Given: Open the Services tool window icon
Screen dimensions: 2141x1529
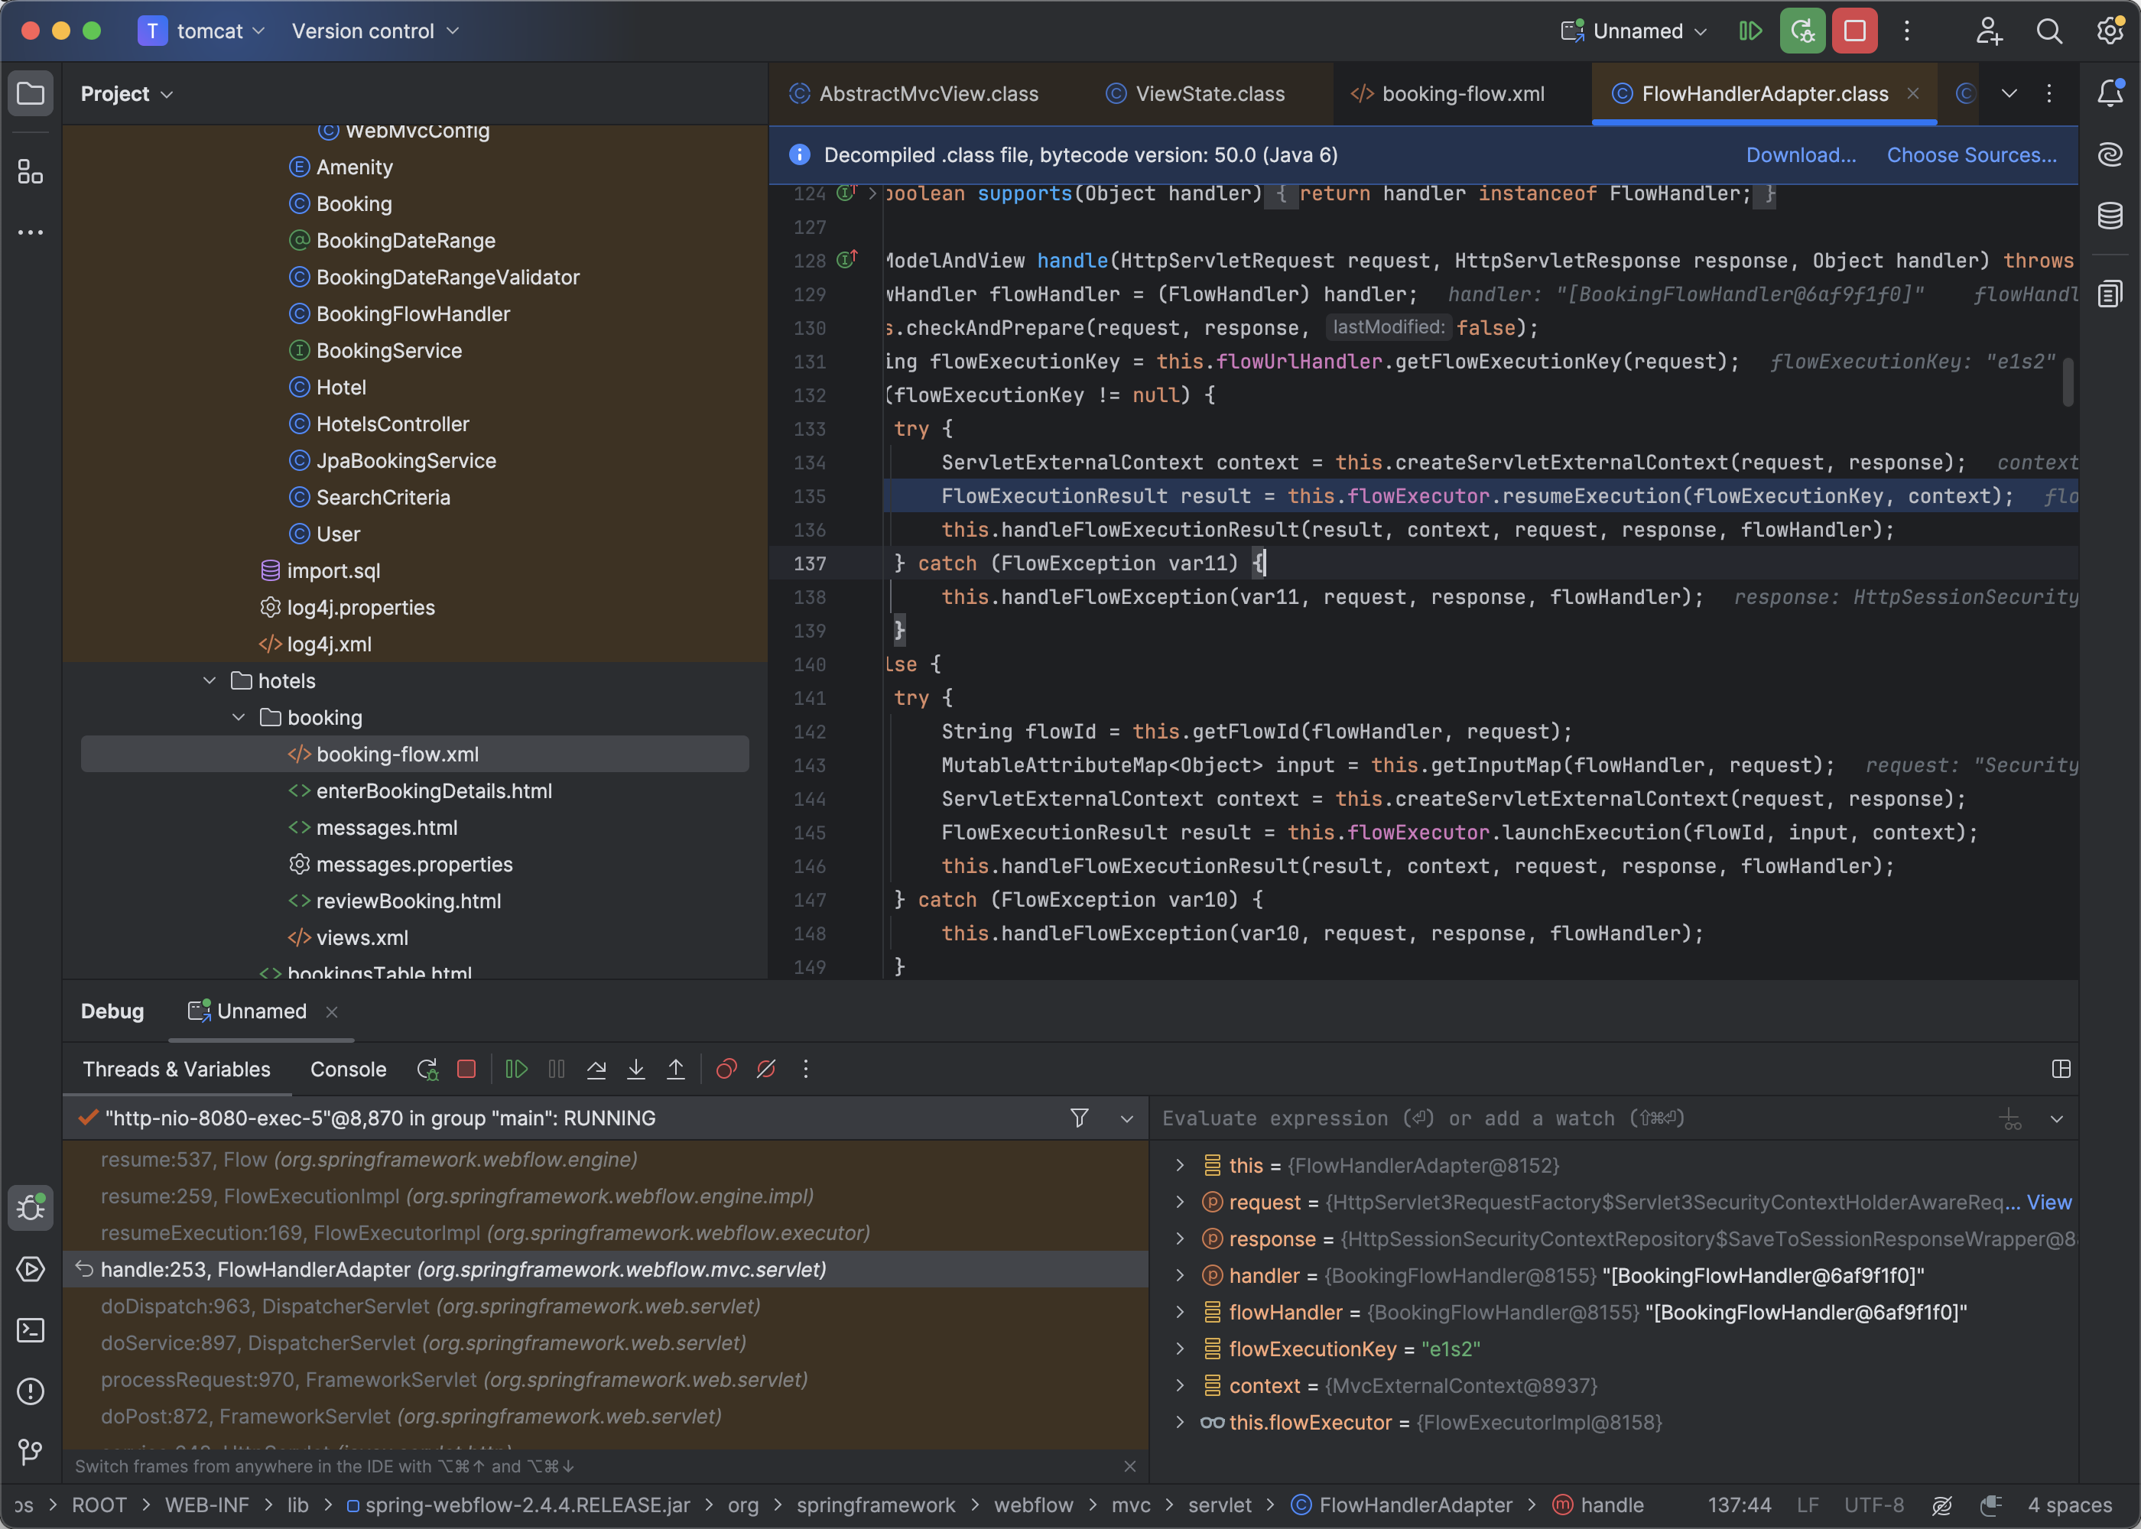Looking at the screenshot, I should 30,1269.
